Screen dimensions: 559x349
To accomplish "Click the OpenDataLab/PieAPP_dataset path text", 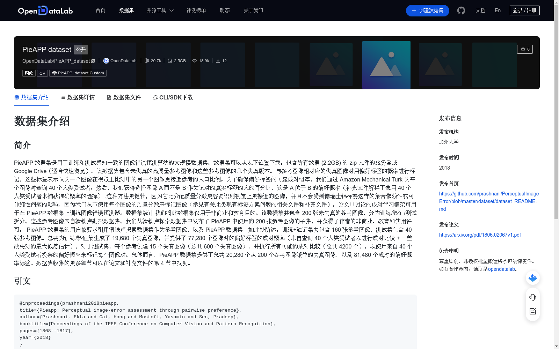I will (56, 61).
